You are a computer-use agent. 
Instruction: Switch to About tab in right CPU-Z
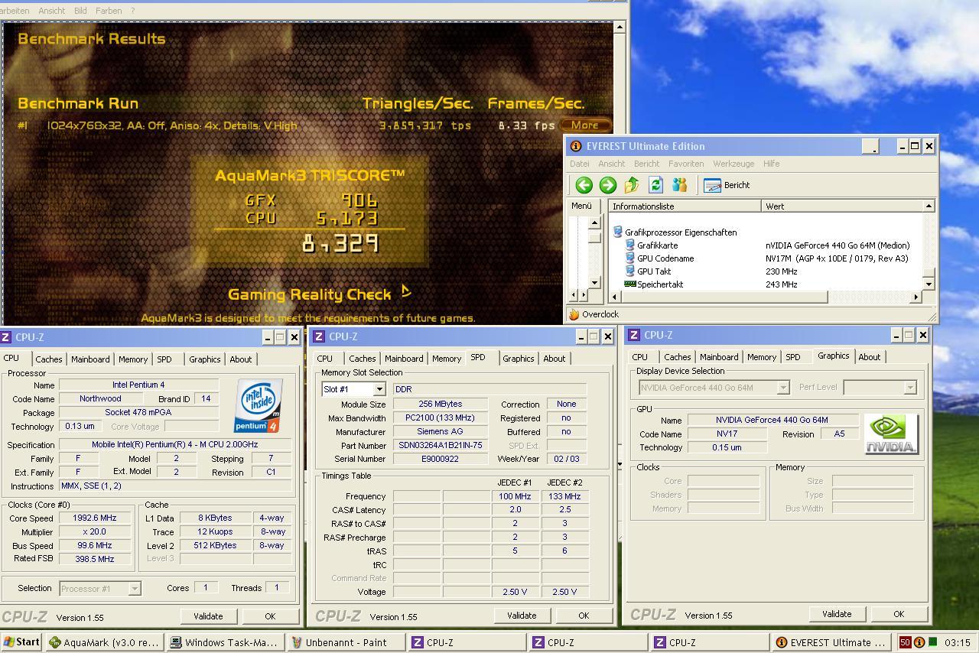pyautogui.click(x=869, y=357)
